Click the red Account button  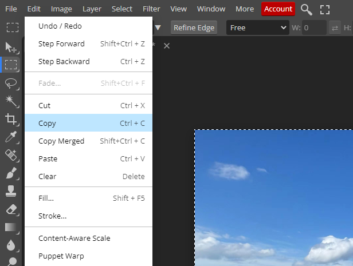(x=278, y=9)
